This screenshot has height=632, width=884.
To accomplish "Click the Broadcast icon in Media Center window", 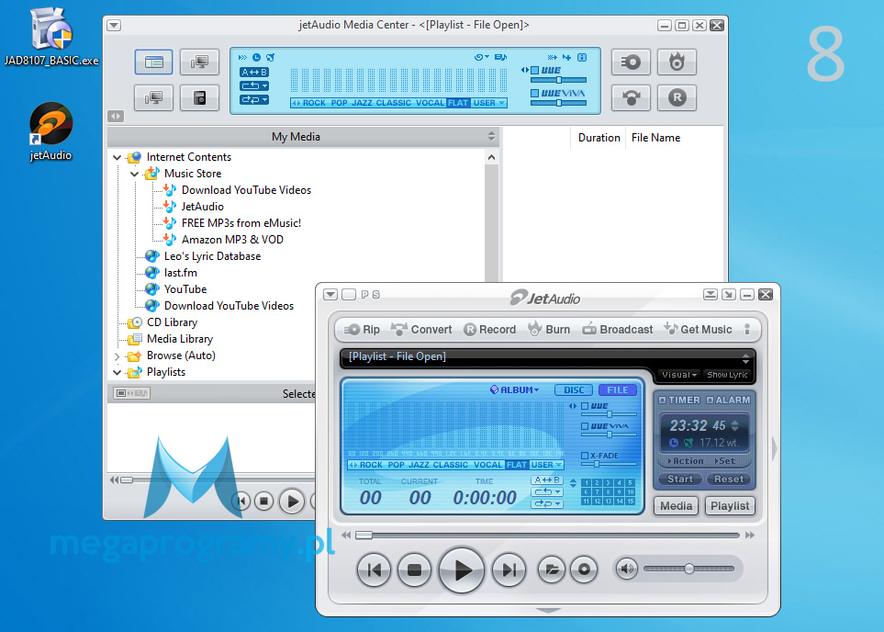I will point(631,98).
